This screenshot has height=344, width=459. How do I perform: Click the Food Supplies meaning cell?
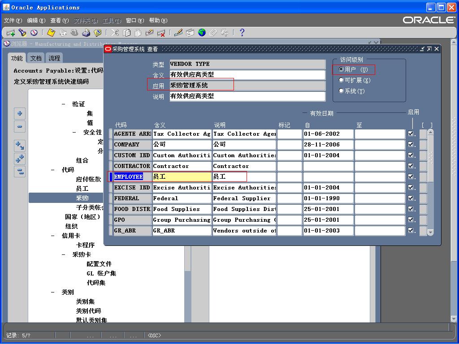(182, 209)
